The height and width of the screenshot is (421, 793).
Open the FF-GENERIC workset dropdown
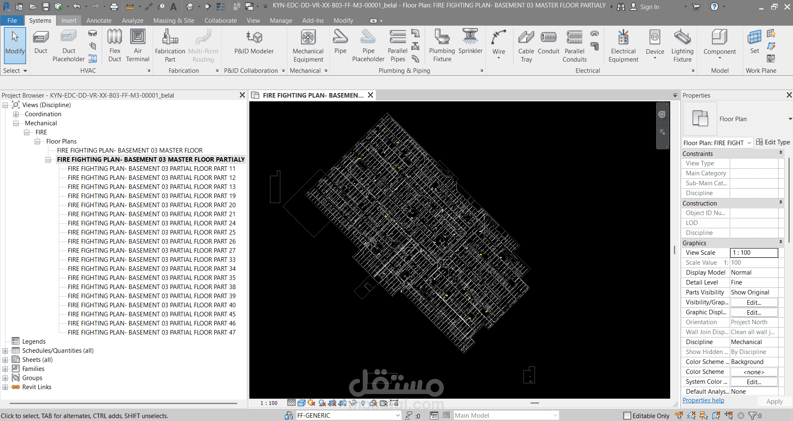coord(397,416)
